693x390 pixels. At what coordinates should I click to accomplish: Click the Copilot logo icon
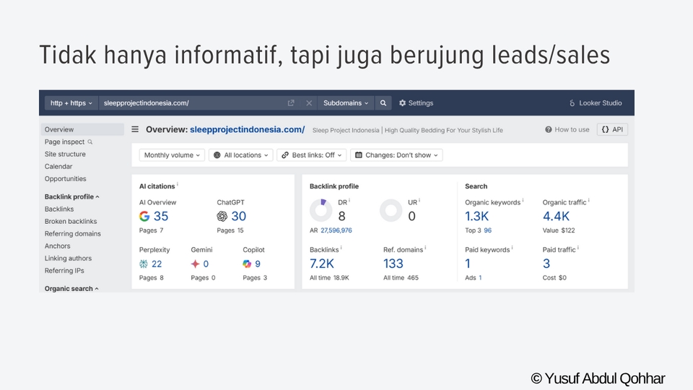pos(247,264)
